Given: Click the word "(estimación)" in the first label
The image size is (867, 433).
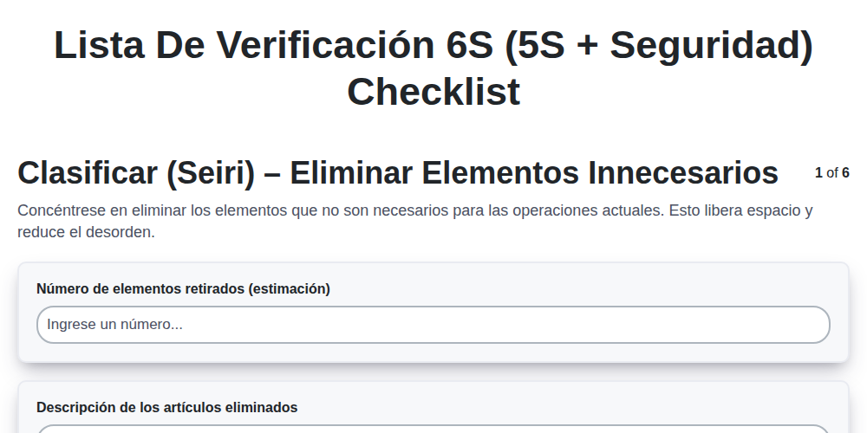Looking at the screenshot, I should tap(290, 289).
